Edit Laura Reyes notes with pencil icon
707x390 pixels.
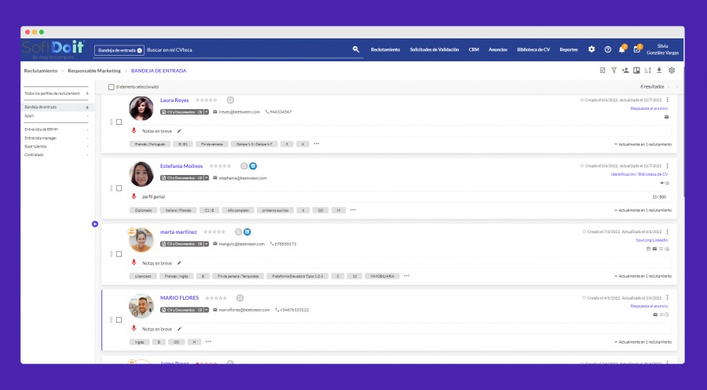179,131
